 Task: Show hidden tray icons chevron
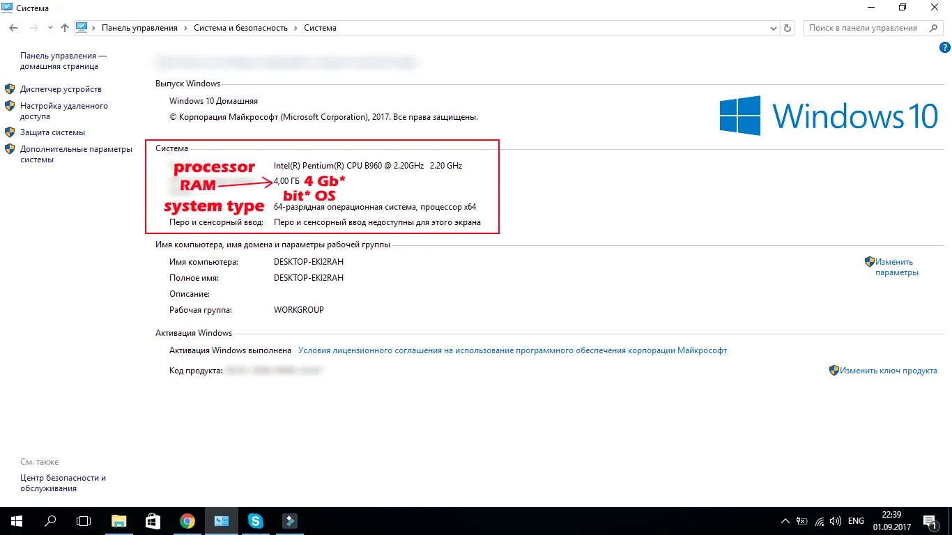click(x=785, y=521)
